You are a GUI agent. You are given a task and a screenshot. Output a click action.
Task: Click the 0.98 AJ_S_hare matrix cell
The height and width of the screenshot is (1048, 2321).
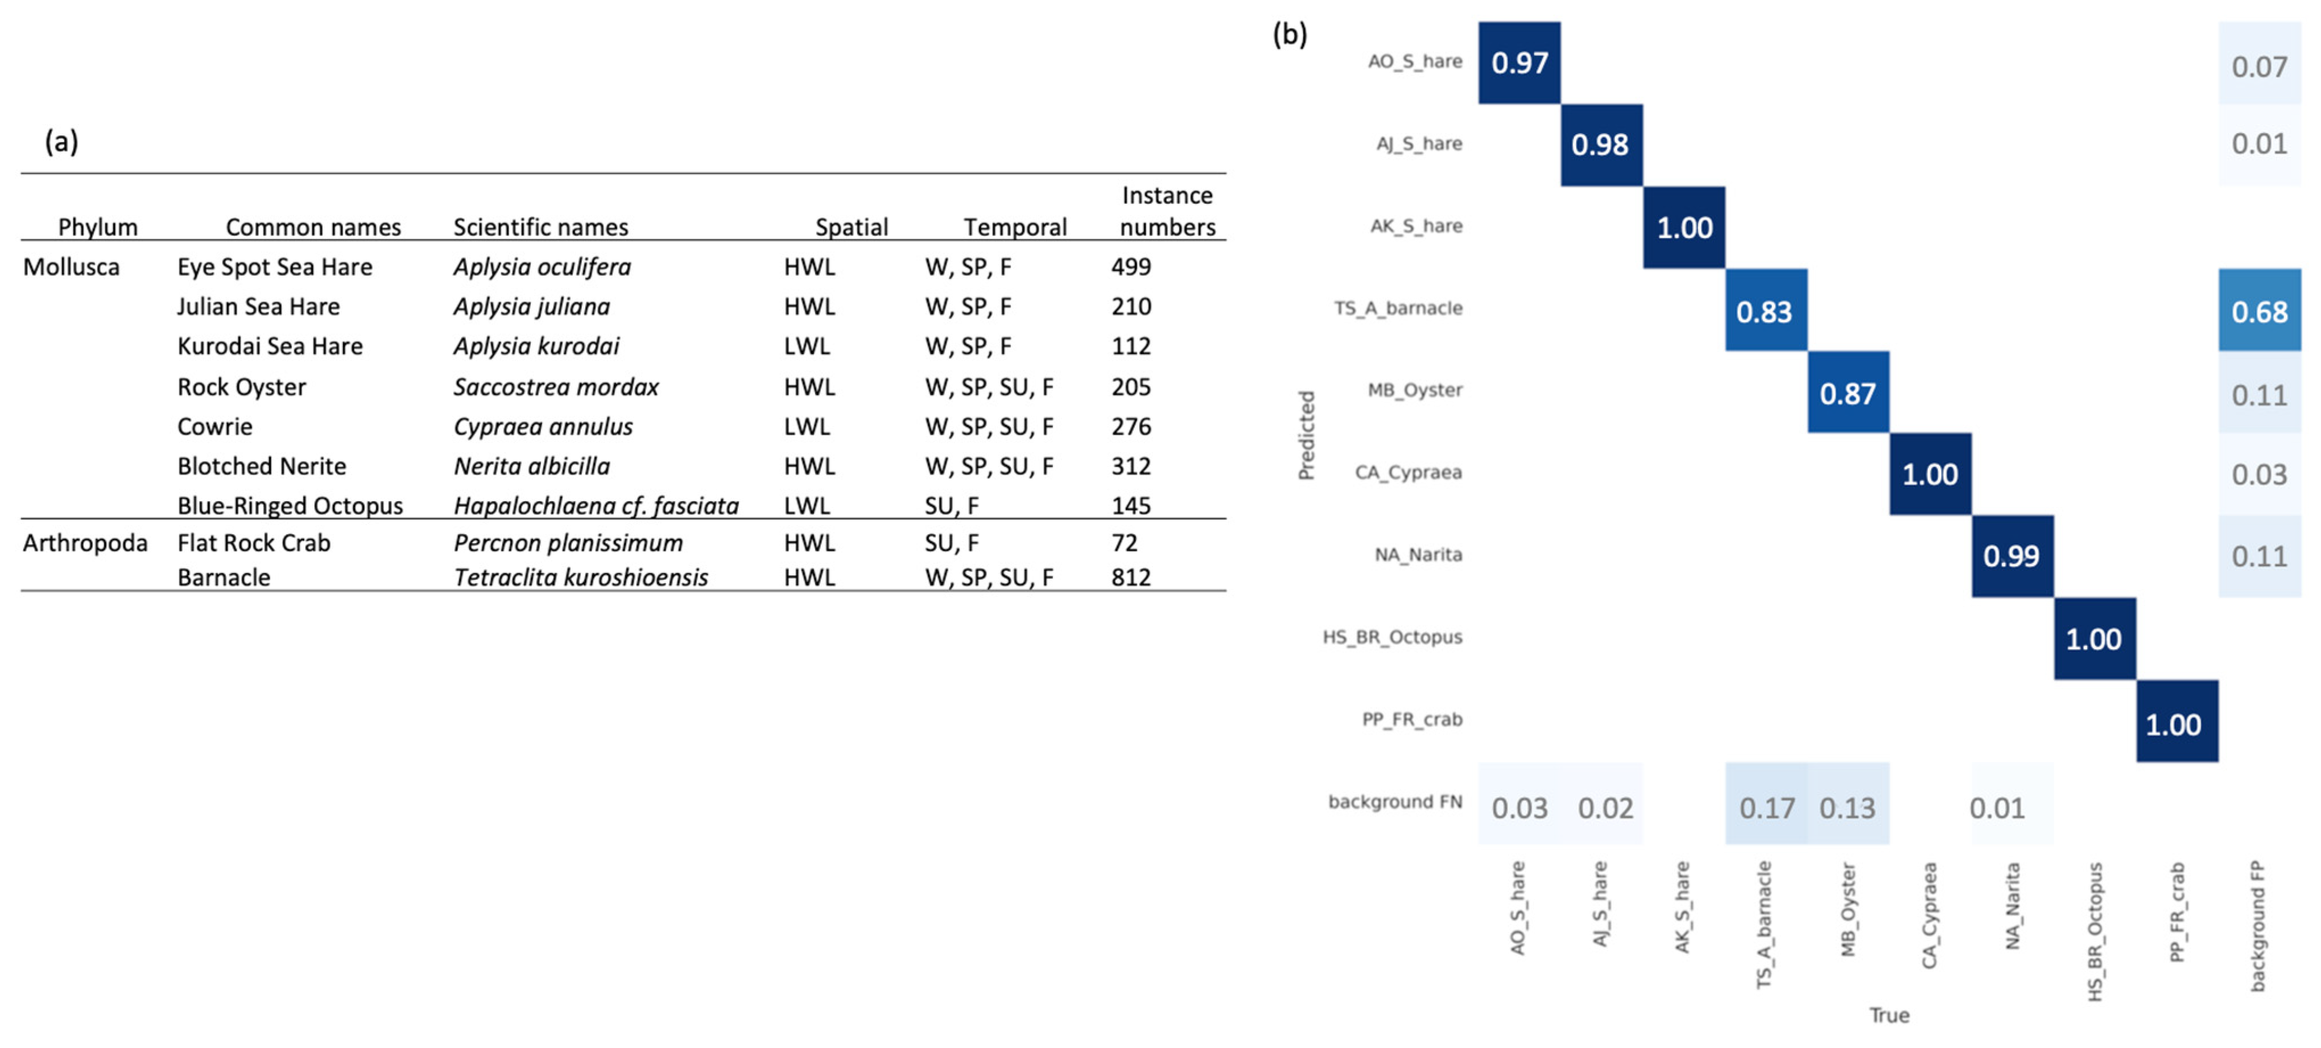click(1600, 144)
